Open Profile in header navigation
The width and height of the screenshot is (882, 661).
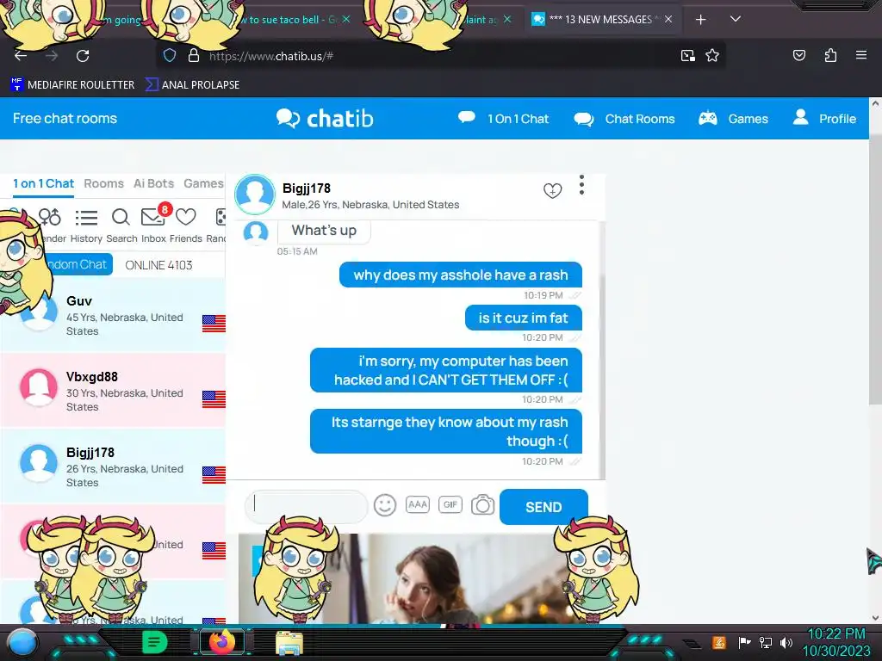point(824,118)
